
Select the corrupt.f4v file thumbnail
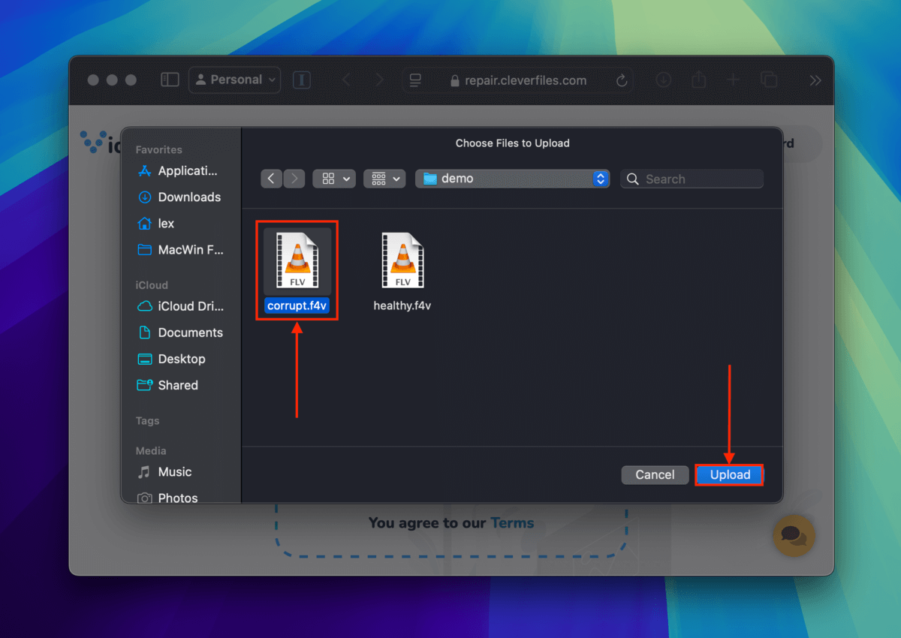pyautogui.click(x=297, y=261)
